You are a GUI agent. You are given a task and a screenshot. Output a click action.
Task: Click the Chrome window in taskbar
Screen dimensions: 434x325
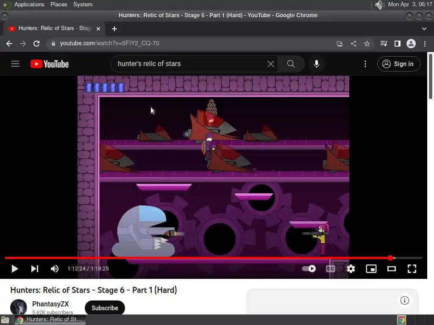click(50, 319)
